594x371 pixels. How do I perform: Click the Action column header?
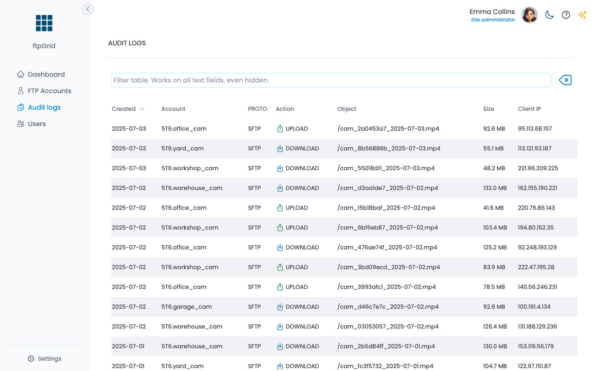pyautogui.click(x=285, y=109)
